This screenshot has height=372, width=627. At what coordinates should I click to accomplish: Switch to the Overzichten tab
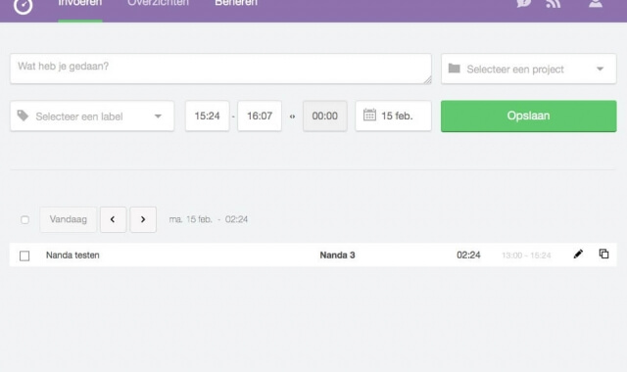click(x=159, y=3)
